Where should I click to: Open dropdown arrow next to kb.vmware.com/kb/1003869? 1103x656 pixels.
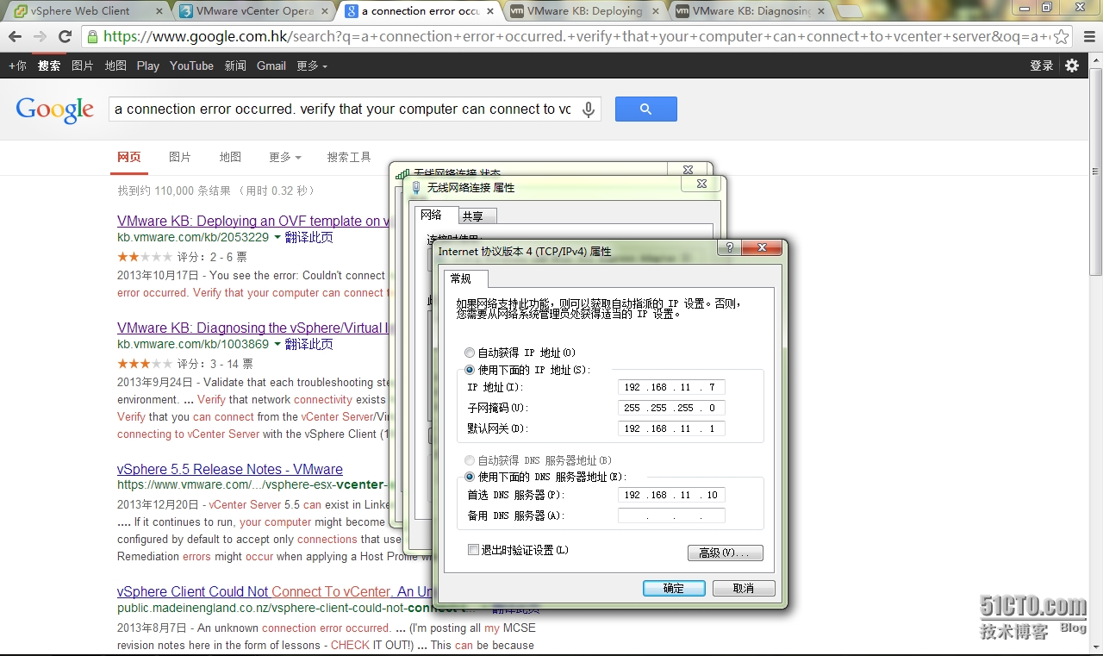click(277, 344)
